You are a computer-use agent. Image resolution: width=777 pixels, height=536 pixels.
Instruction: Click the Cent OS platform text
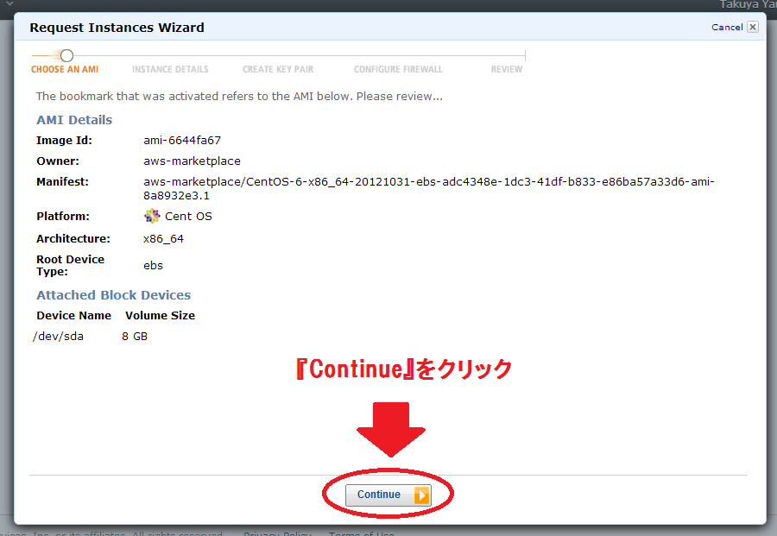(188, 217)
